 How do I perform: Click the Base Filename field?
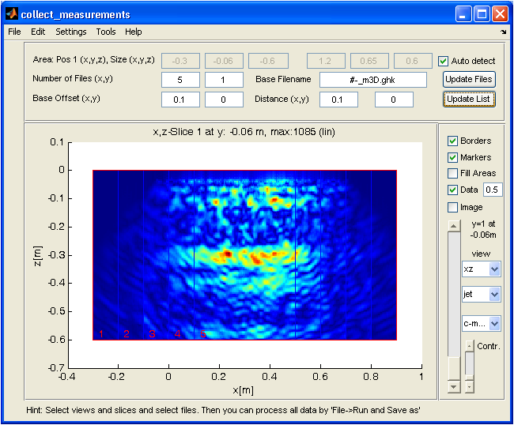[x=373, y=80]
